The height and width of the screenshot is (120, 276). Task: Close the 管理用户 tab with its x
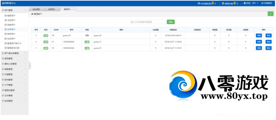(73, 9)
